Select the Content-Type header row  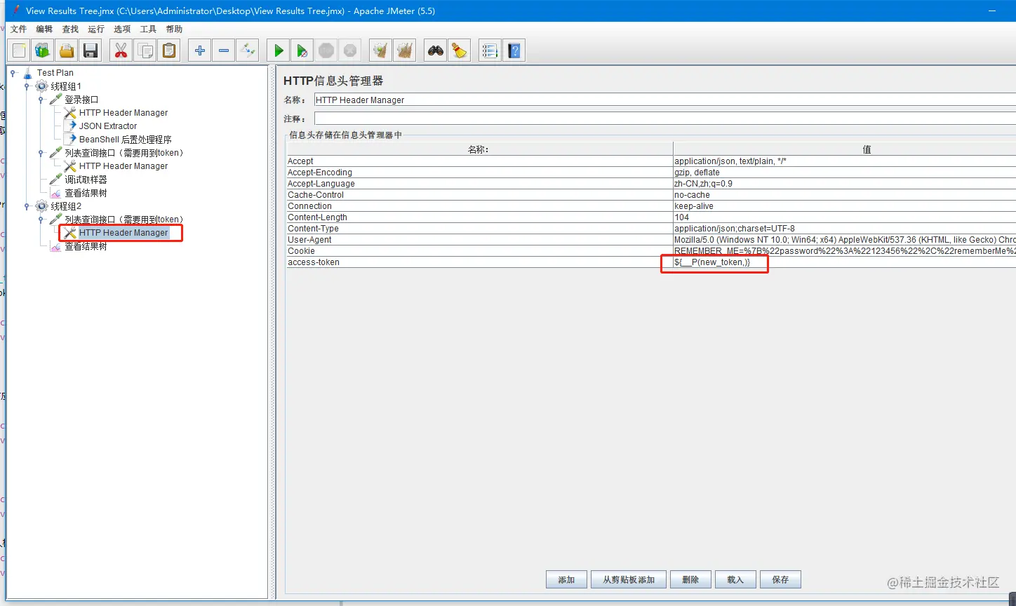click(651, 229)
